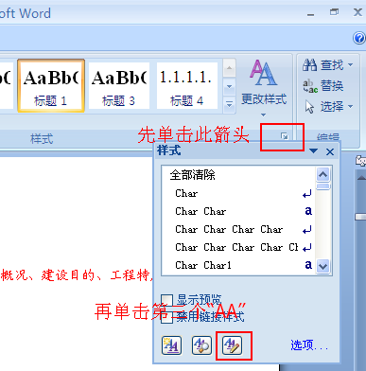
Task: Click the document vertical scrollbar up arrow
Action: tap(361, 178)
